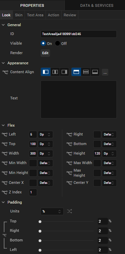Align content to the bottom vertically
The height and width of the screenshot is (254, 125).
[x=95, y=72]
